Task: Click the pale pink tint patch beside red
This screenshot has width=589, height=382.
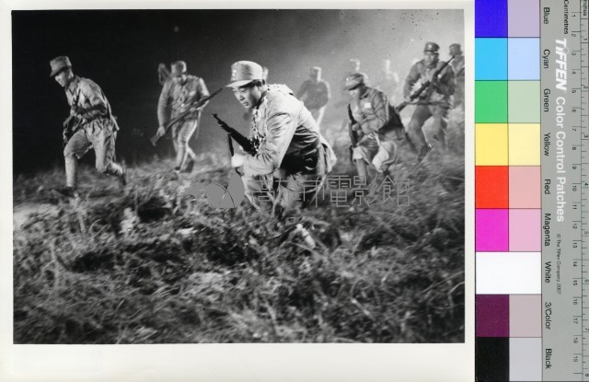Action: 524,187
